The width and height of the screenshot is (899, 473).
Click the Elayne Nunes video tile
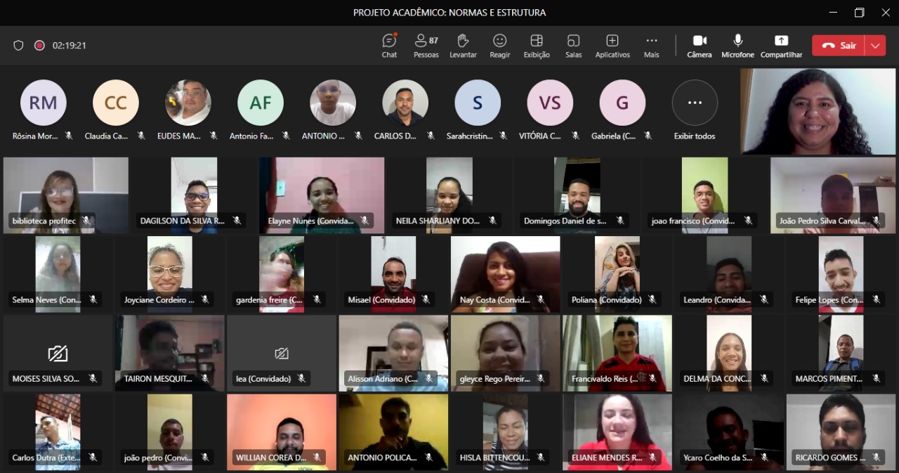[x=322, y=195]
